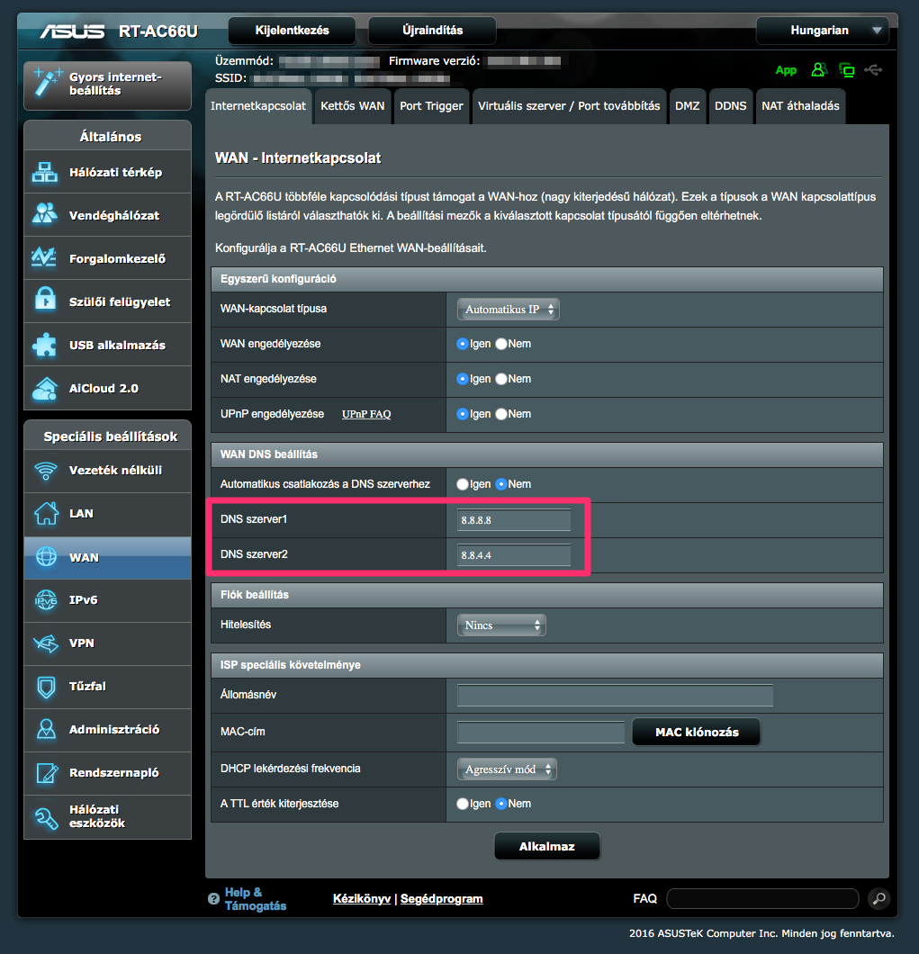Click the Adminisztráció user icon
This screenshot has height=954, width=919.
click(x=46, y=730)
